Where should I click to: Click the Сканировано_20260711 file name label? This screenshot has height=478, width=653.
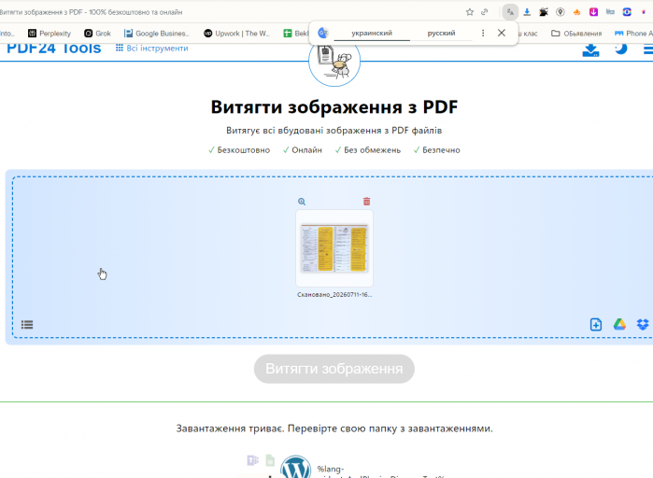point(334,294)
